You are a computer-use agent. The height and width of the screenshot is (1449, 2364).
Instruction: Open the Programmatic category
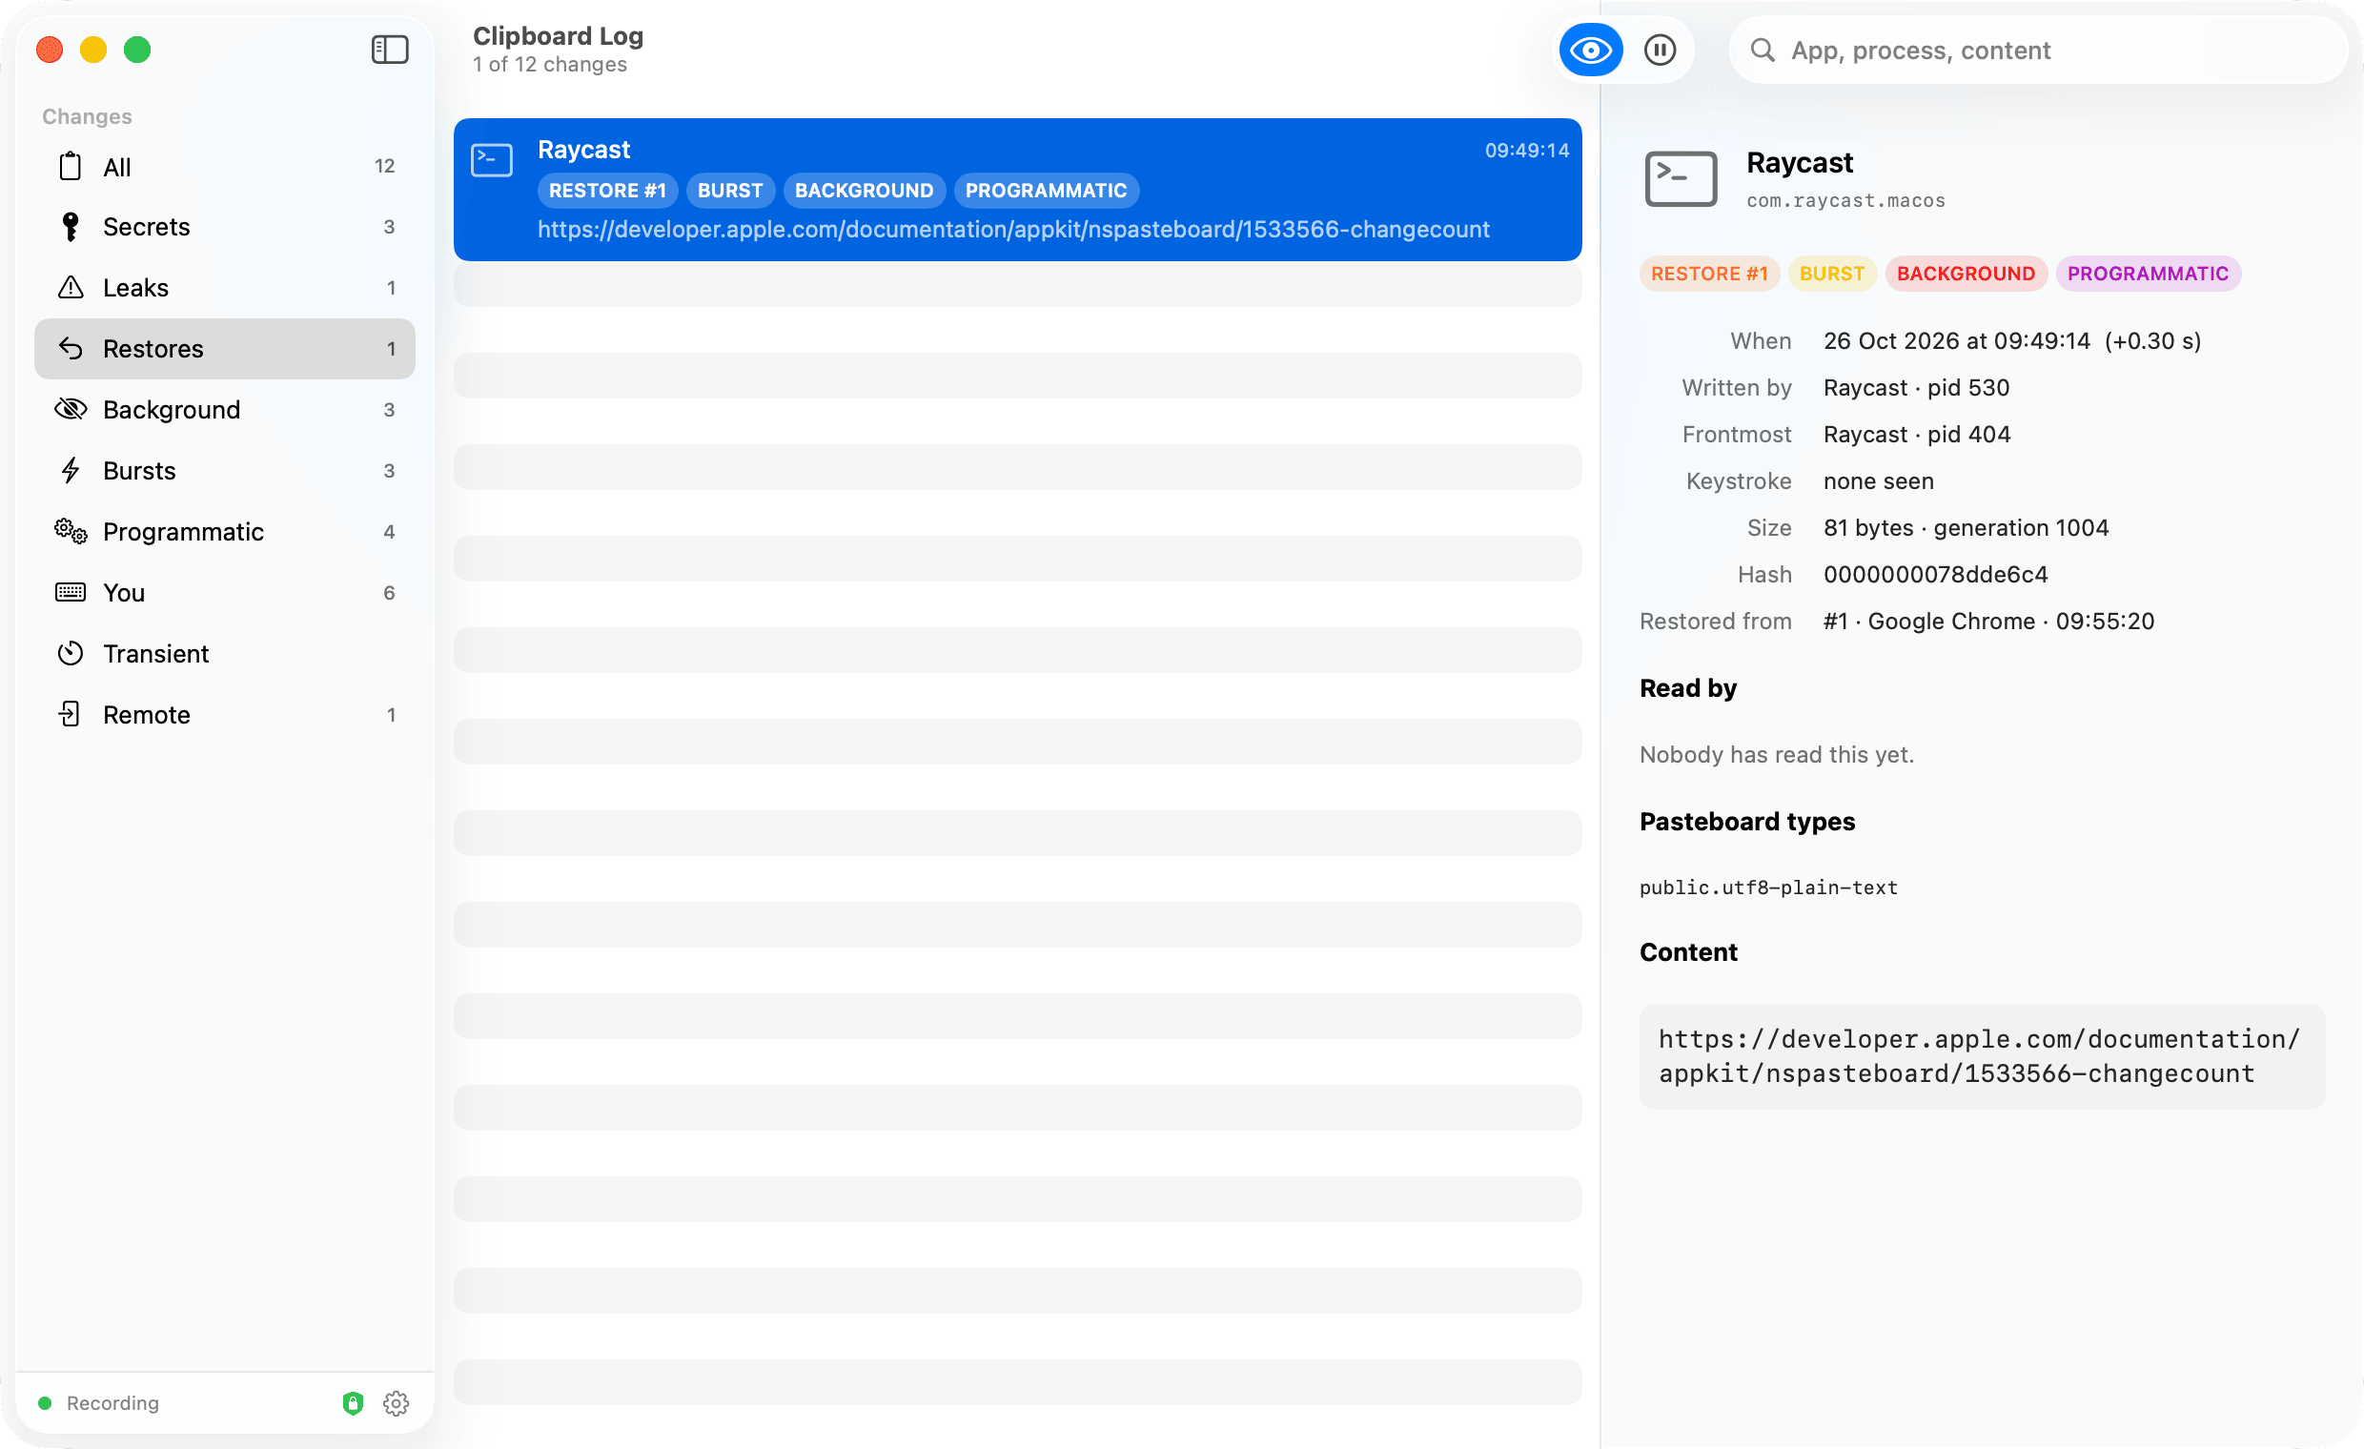pos(225,532)
